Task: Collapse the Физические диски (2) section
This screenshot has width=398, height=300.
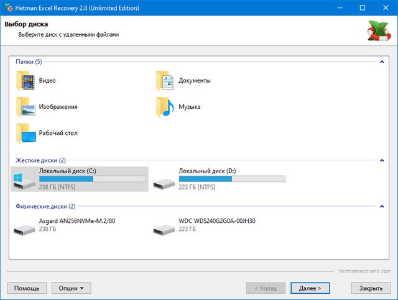Action: pos(382,206)
